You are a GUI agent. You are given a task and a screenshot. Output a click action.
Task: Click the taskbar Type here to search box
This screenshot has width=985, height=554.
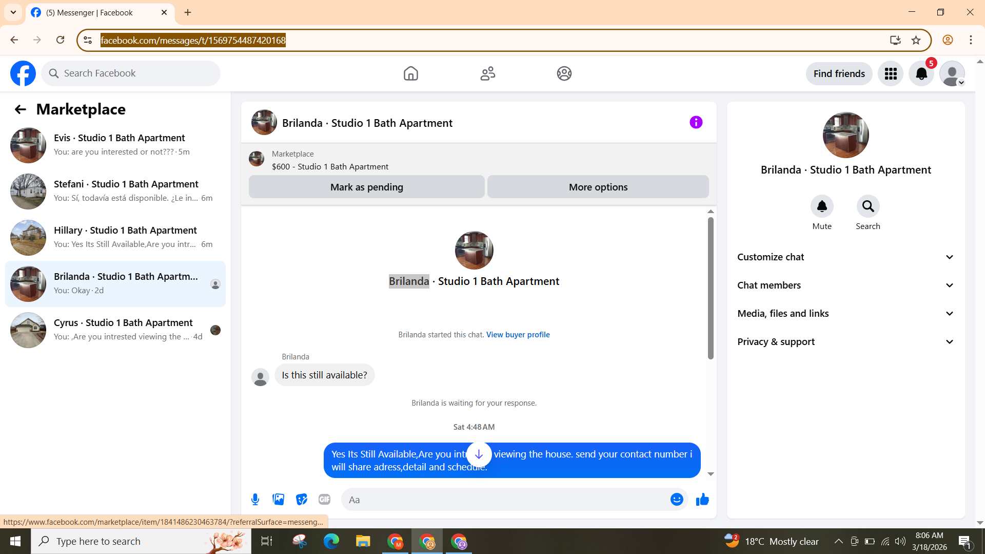click(141, 541)
